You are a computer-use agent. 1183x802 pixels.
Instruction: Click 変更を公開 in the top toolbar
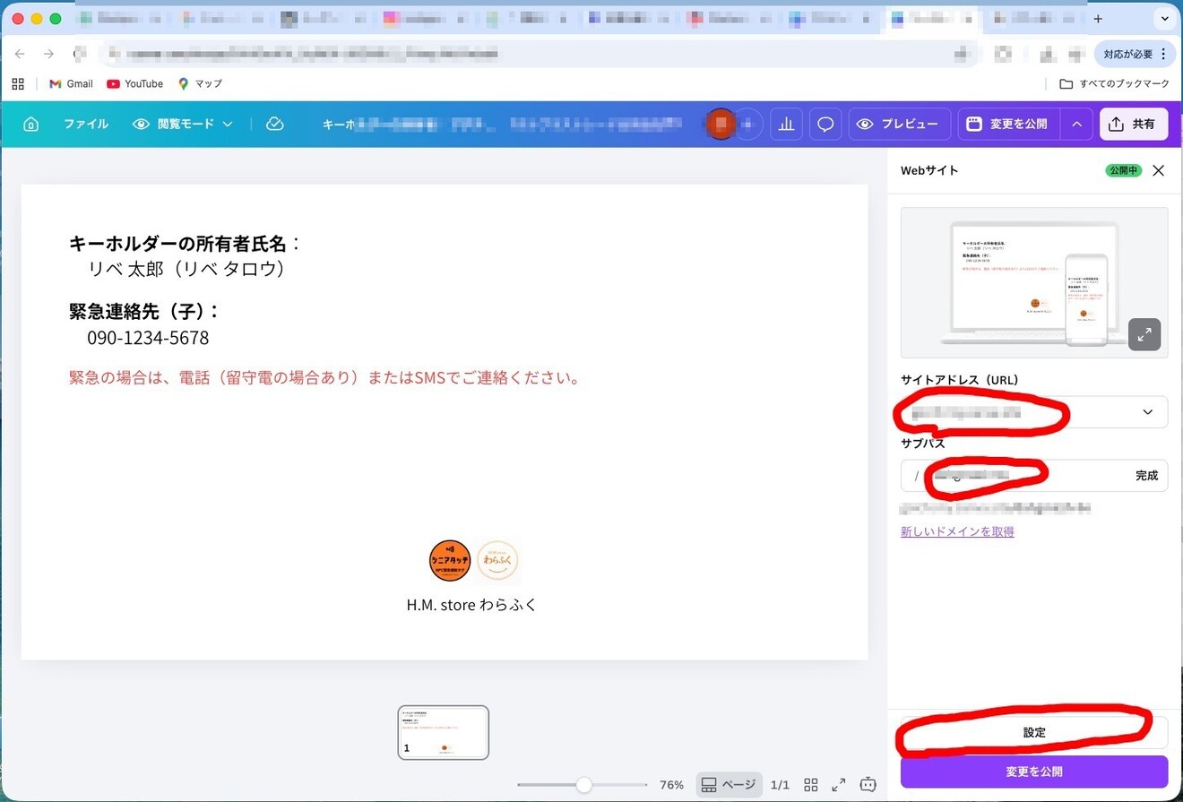tap(1009, 125)
